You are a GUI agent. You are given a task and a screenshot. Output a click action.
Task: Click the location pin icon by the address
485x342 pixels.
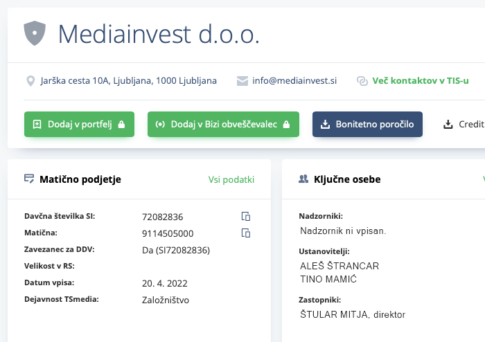30,81
